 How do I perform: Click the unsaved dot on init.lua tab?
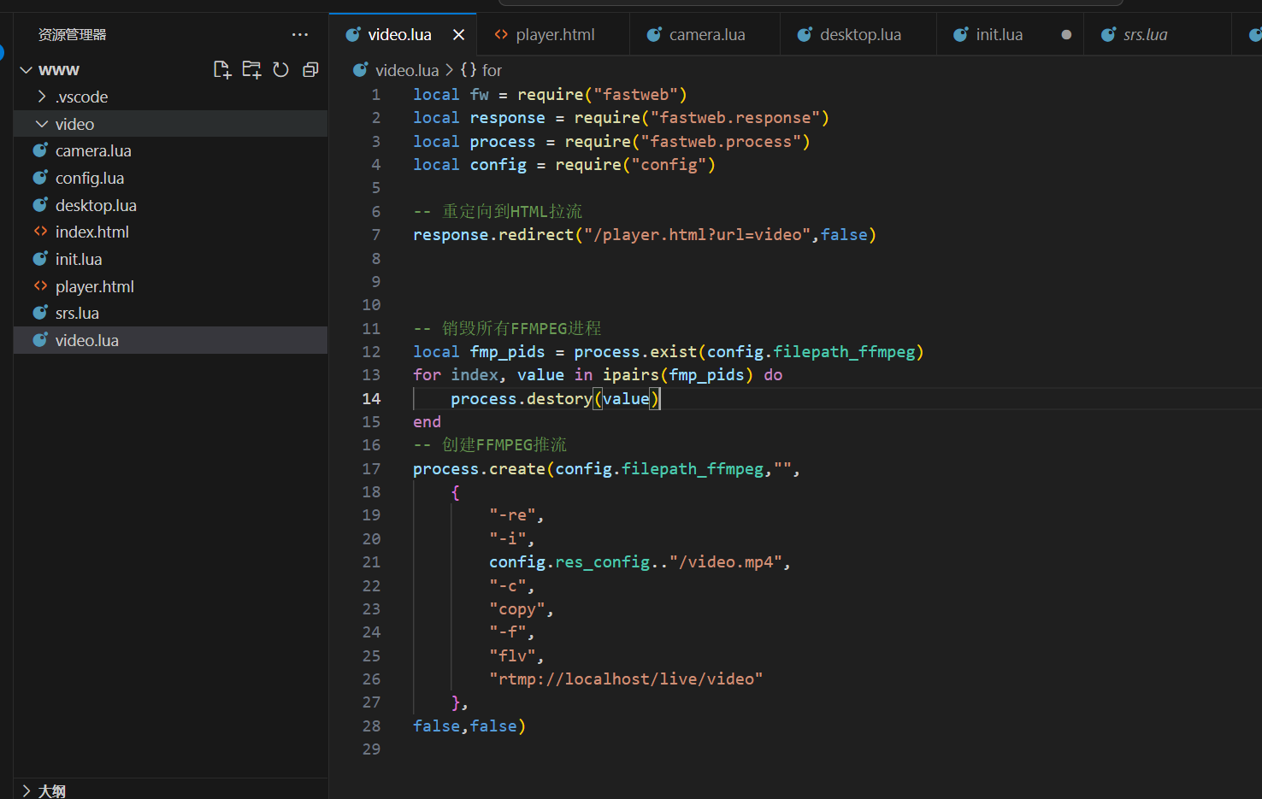click(x=1066, y=35)
